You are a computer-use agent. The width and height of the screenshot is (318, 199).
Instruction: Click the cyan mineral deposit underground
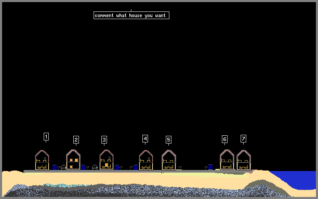tap(65, 186)
